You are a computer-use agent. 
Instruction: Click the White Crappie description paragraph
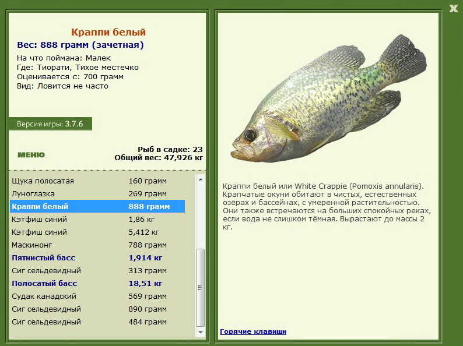[x=327, y=206]
